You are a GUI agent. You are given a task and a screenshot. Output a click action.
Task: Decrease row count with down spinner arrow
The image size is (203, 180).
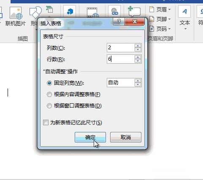138,61
